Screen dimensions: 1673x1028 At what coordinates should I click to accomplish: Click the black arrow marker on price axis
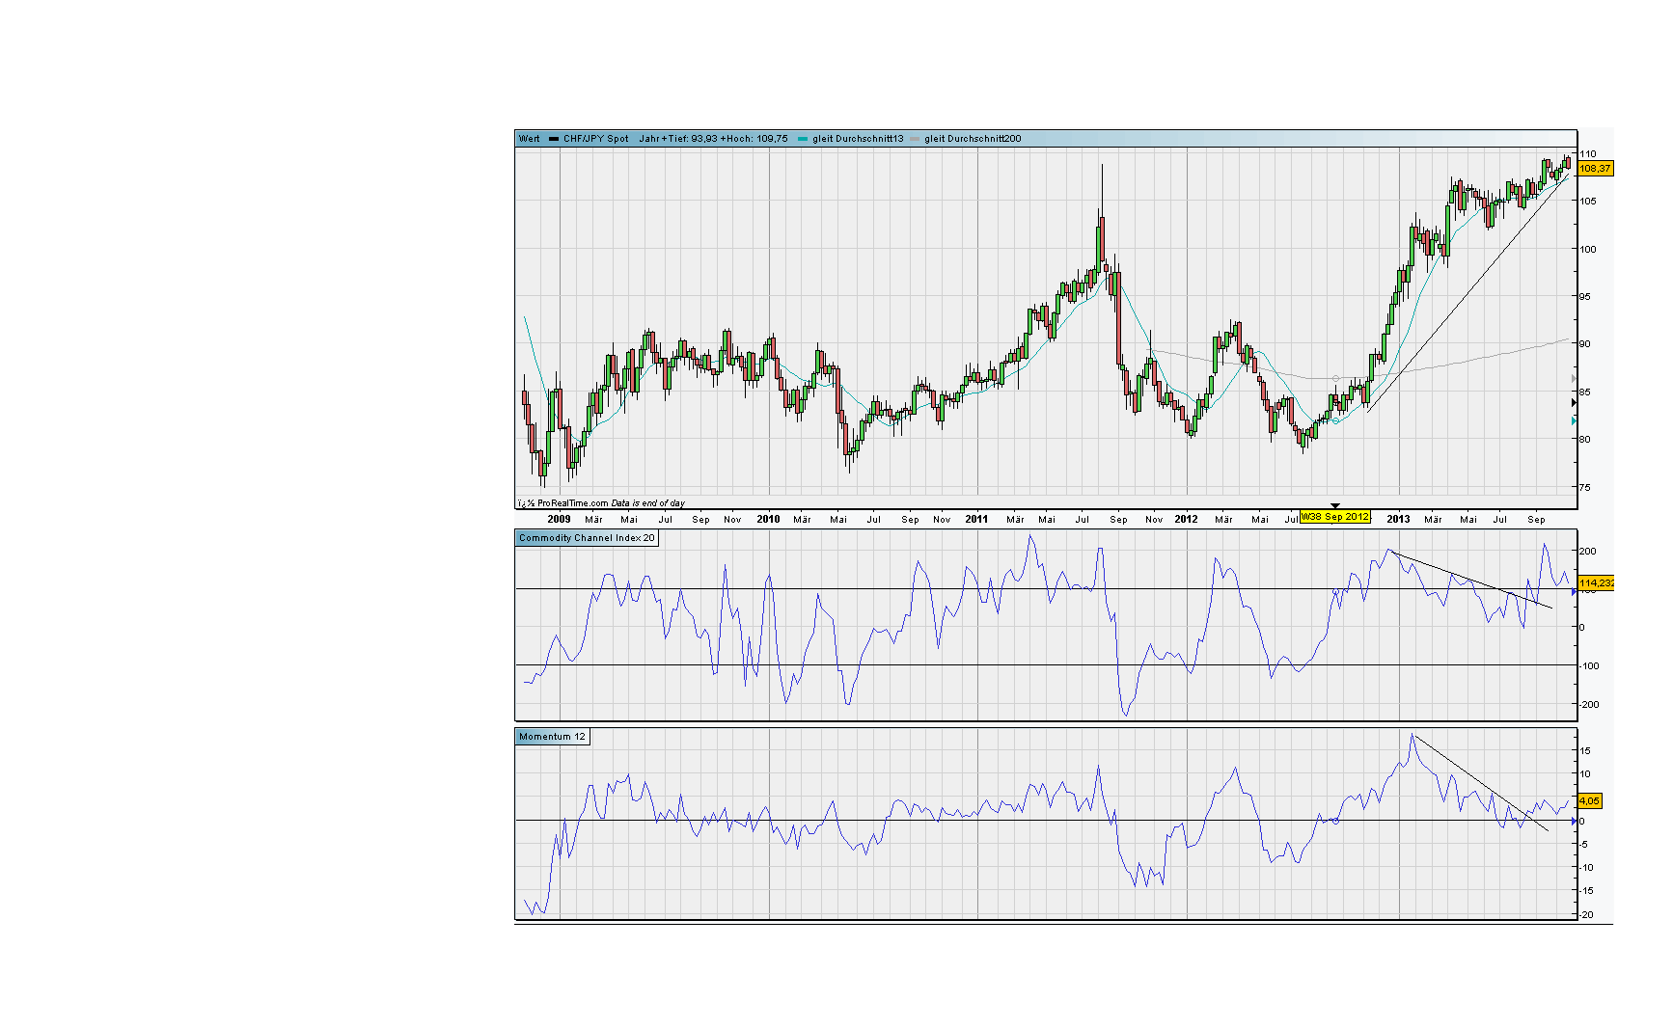(x=1575, y=403)
